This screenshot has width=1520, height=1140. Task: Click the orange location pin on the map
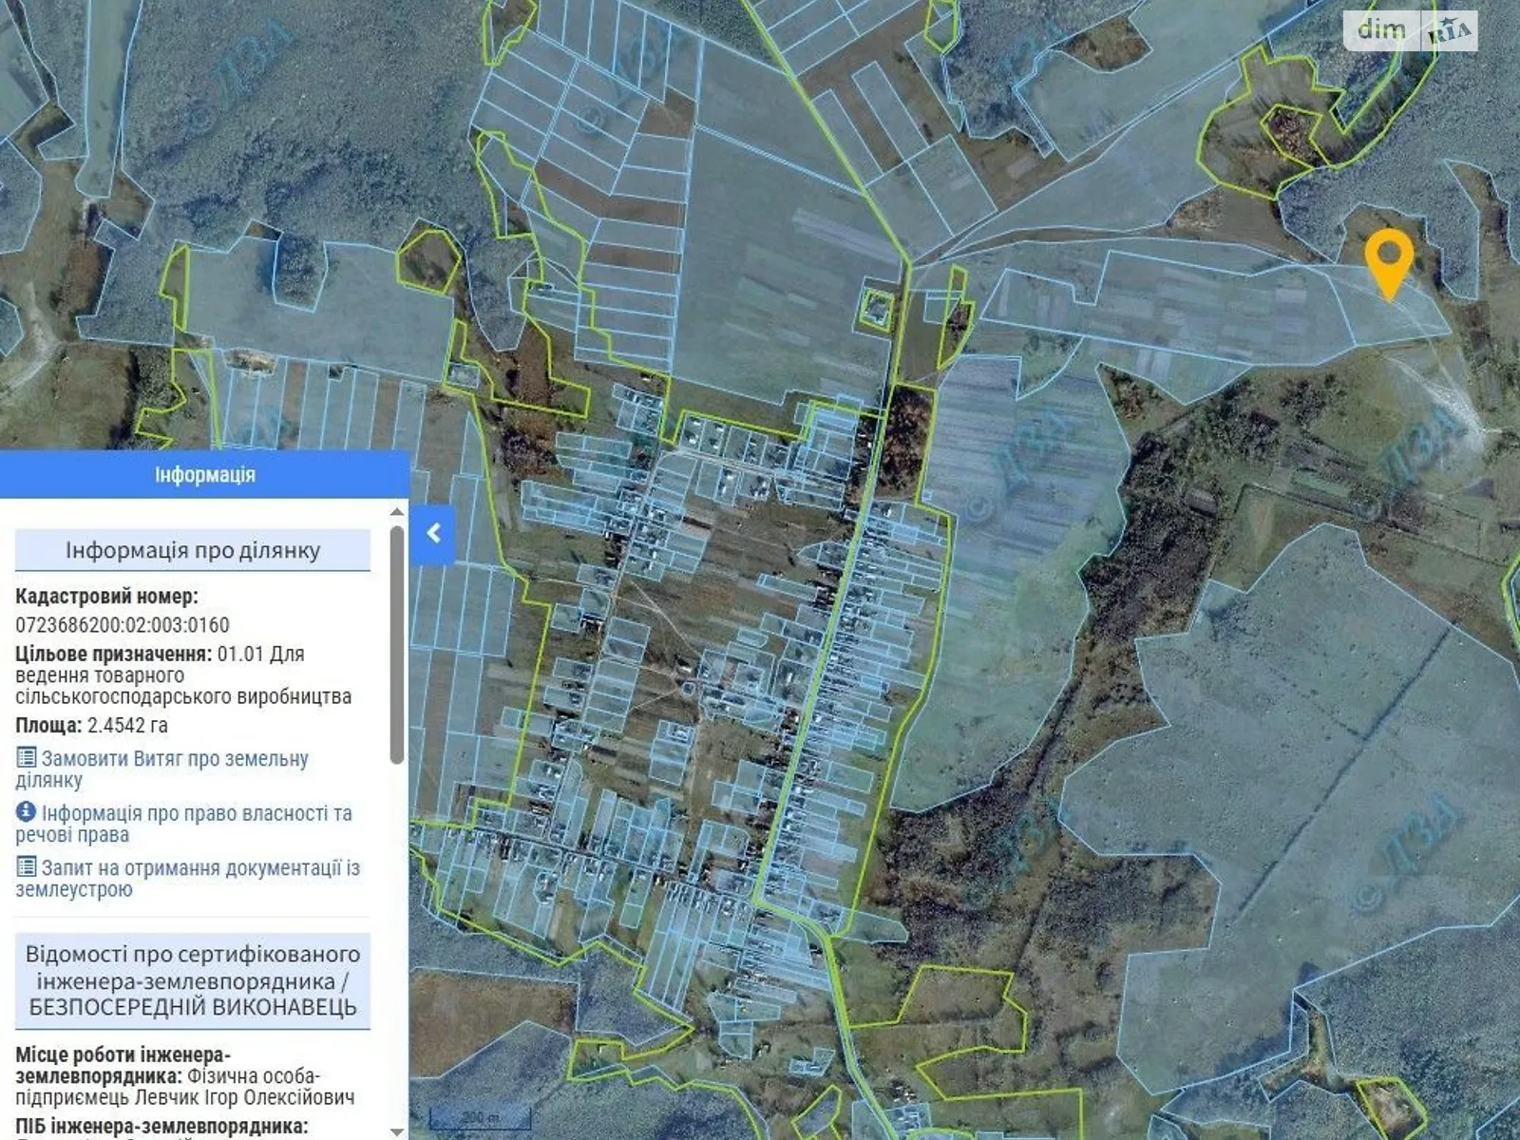point(1388,260)
